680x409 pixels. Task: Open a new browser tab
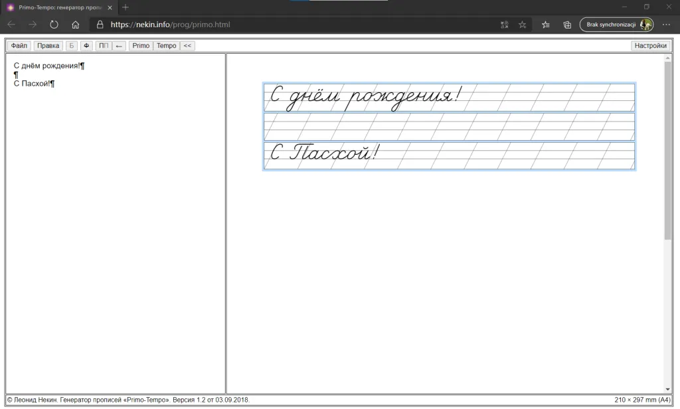coord(126,7)
